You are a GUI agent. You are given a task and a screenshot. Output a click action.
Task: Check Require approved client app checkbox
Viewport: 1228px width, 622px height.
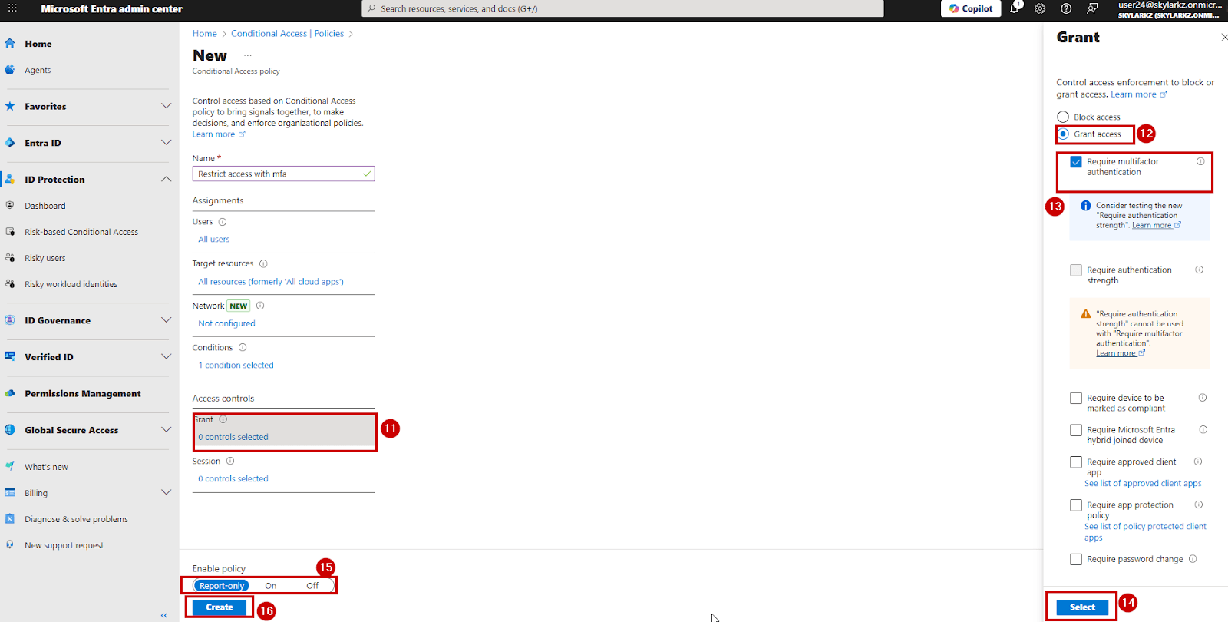click(1076, 462)
